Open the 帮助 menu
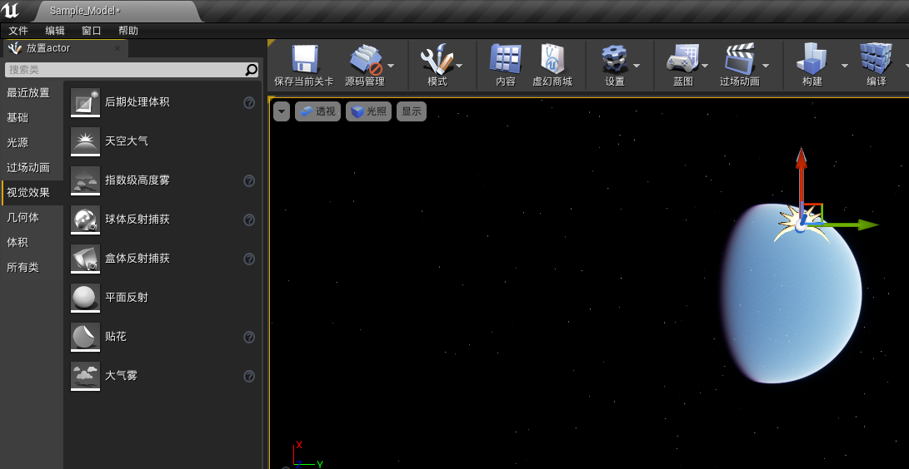 coord(128,31)
